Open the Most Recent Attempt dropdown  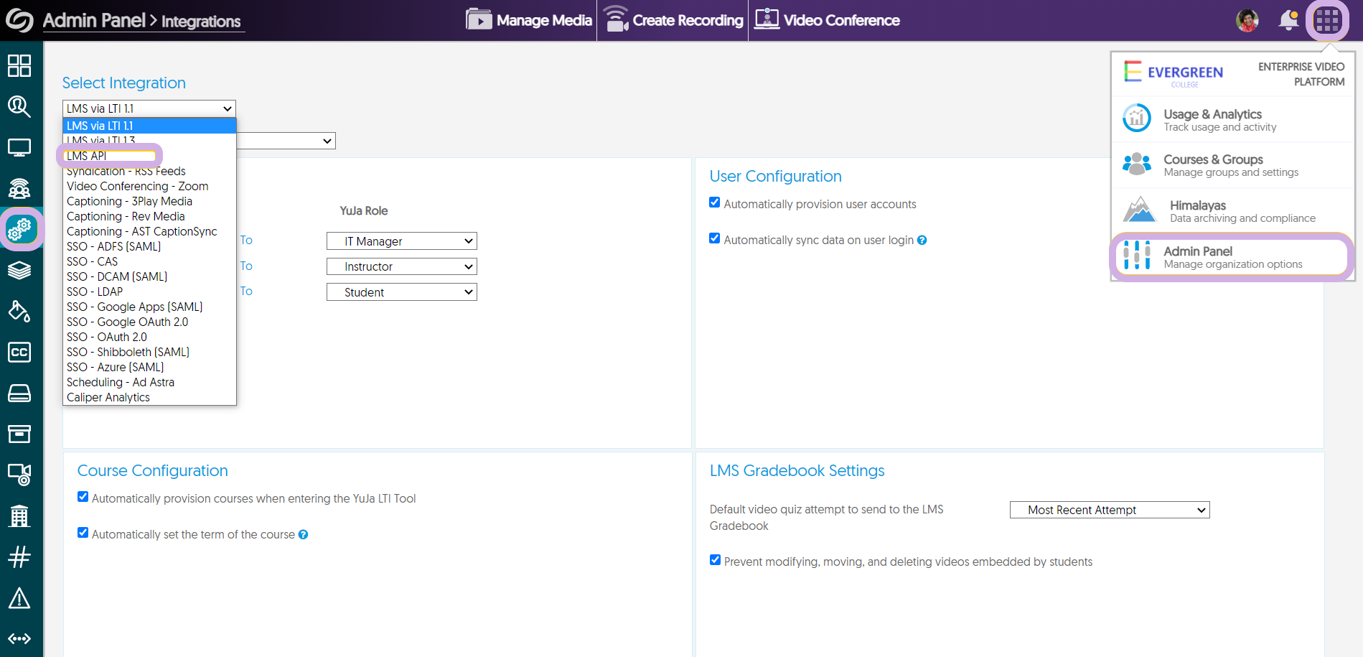coord(1110,510)
